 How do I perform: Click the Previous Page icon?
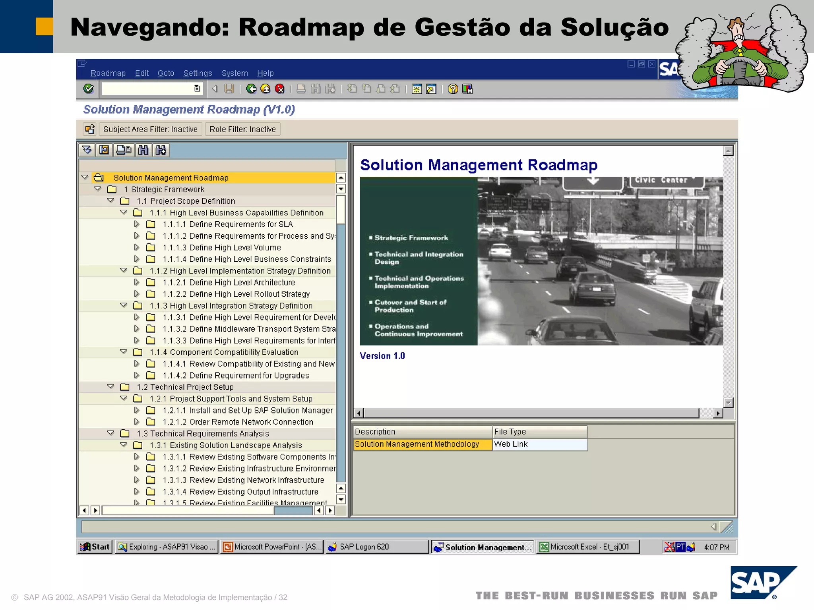click(x=366, y=89)
